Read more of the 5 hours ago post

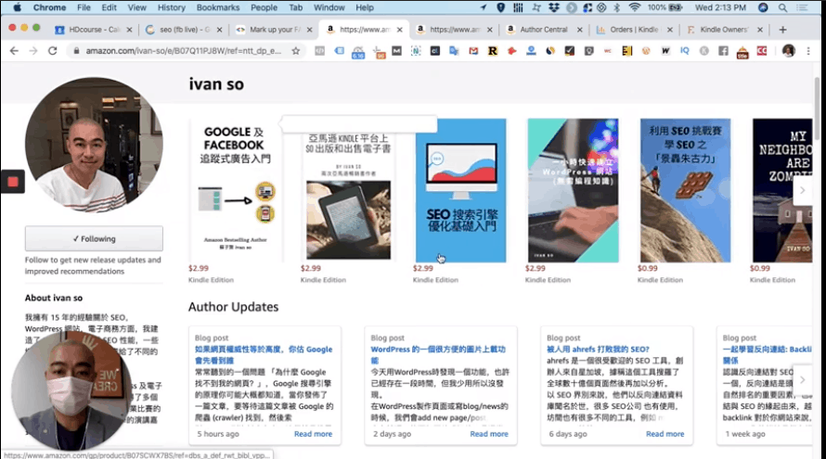[313, 434]
